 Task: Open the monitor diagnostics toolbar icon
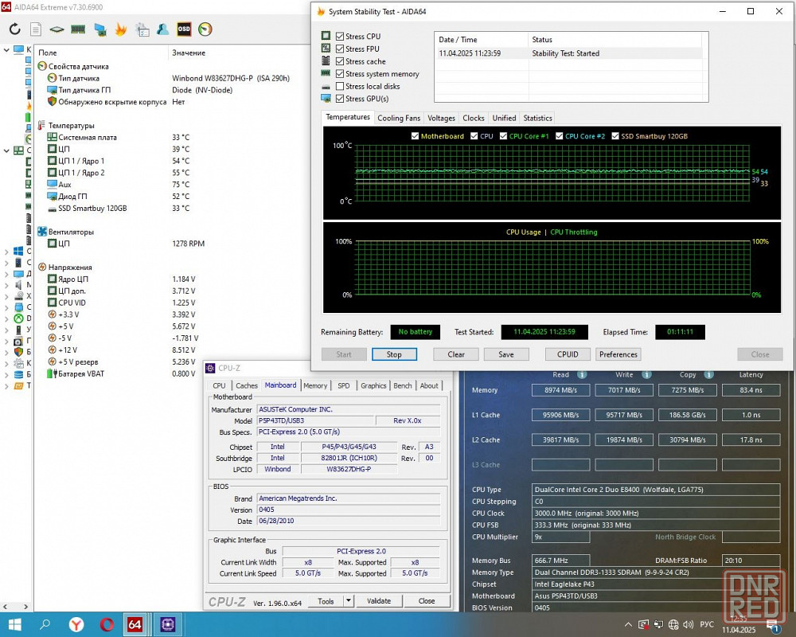[x=99, y=29]
